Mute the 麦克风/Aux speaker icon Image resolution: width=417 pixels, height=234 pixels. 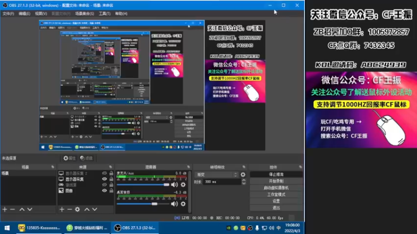click(x=175, y=185)
